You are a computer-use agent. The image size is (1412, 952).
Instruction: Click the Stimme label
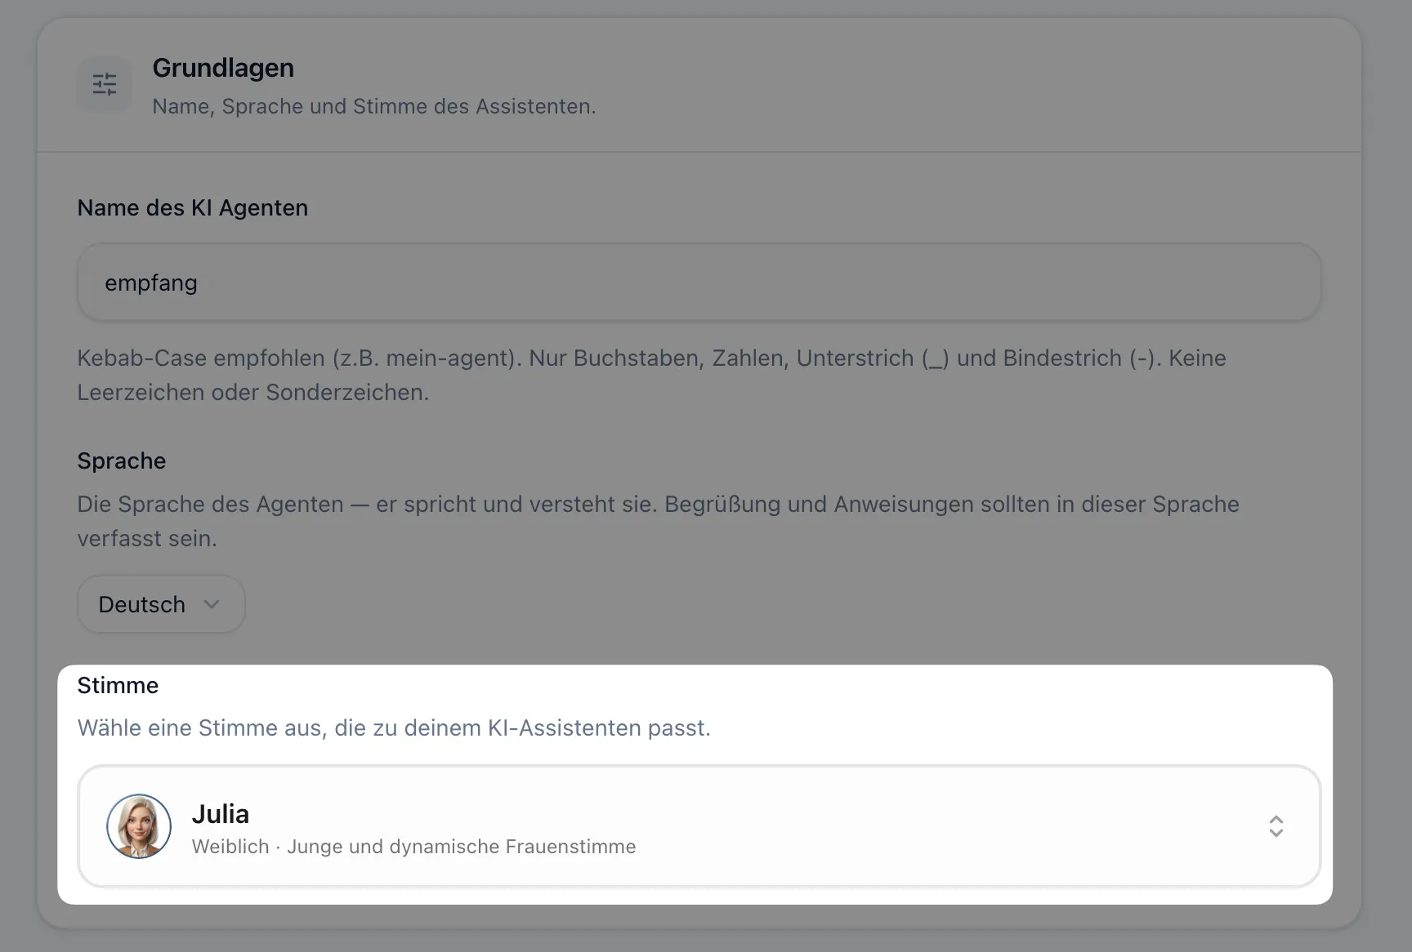pos(118,685)
